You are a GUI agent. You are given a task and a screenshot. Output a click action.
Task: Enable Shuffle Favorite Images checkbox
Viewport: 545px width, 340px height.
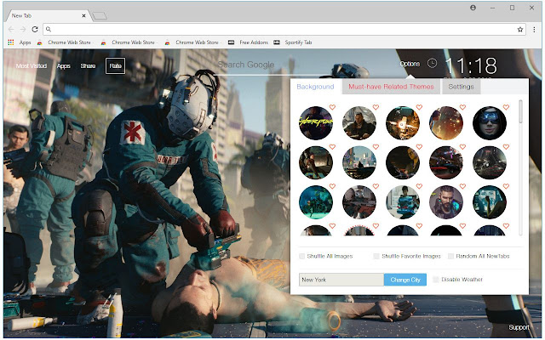tap(376, 257)
